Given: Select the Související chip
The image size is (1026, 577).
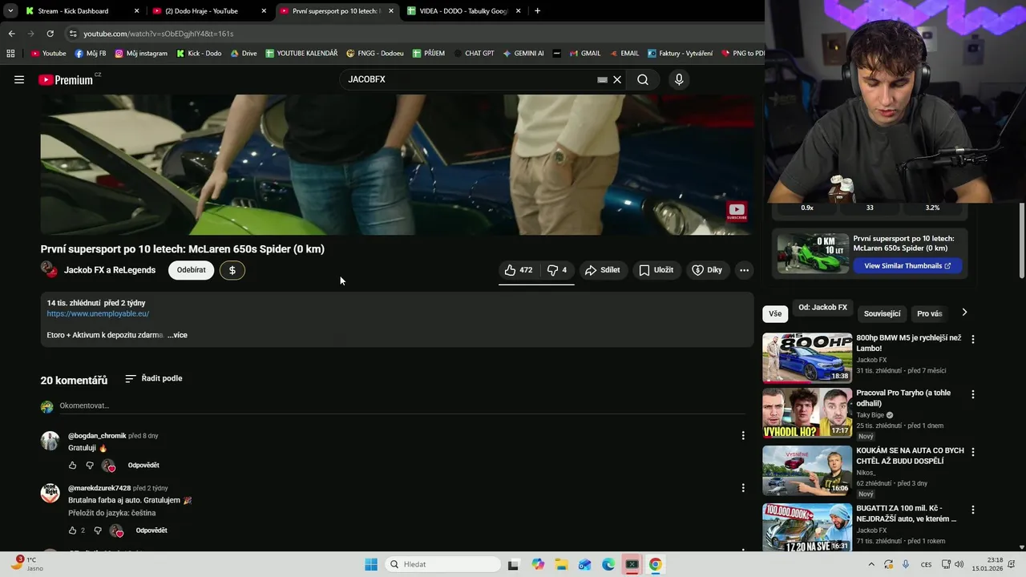Looking at the screenshot, I should pyautogui.click(x=882, y=313).
